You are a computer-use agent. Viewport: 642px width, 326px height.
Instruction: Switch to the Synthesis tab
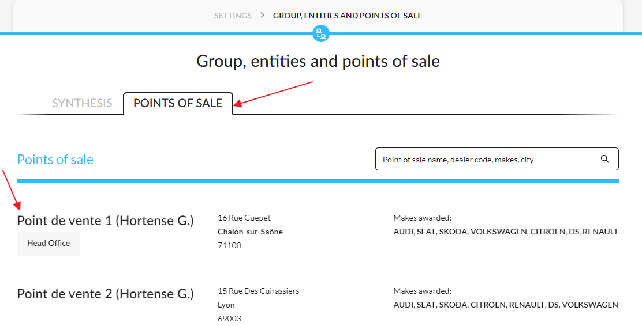(x=82, y=103)
